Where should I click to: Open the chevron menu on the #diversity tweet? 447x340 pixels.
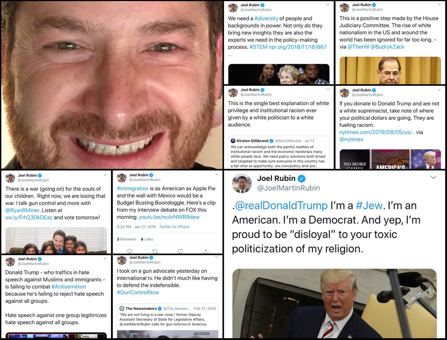[x=328, y=5]
